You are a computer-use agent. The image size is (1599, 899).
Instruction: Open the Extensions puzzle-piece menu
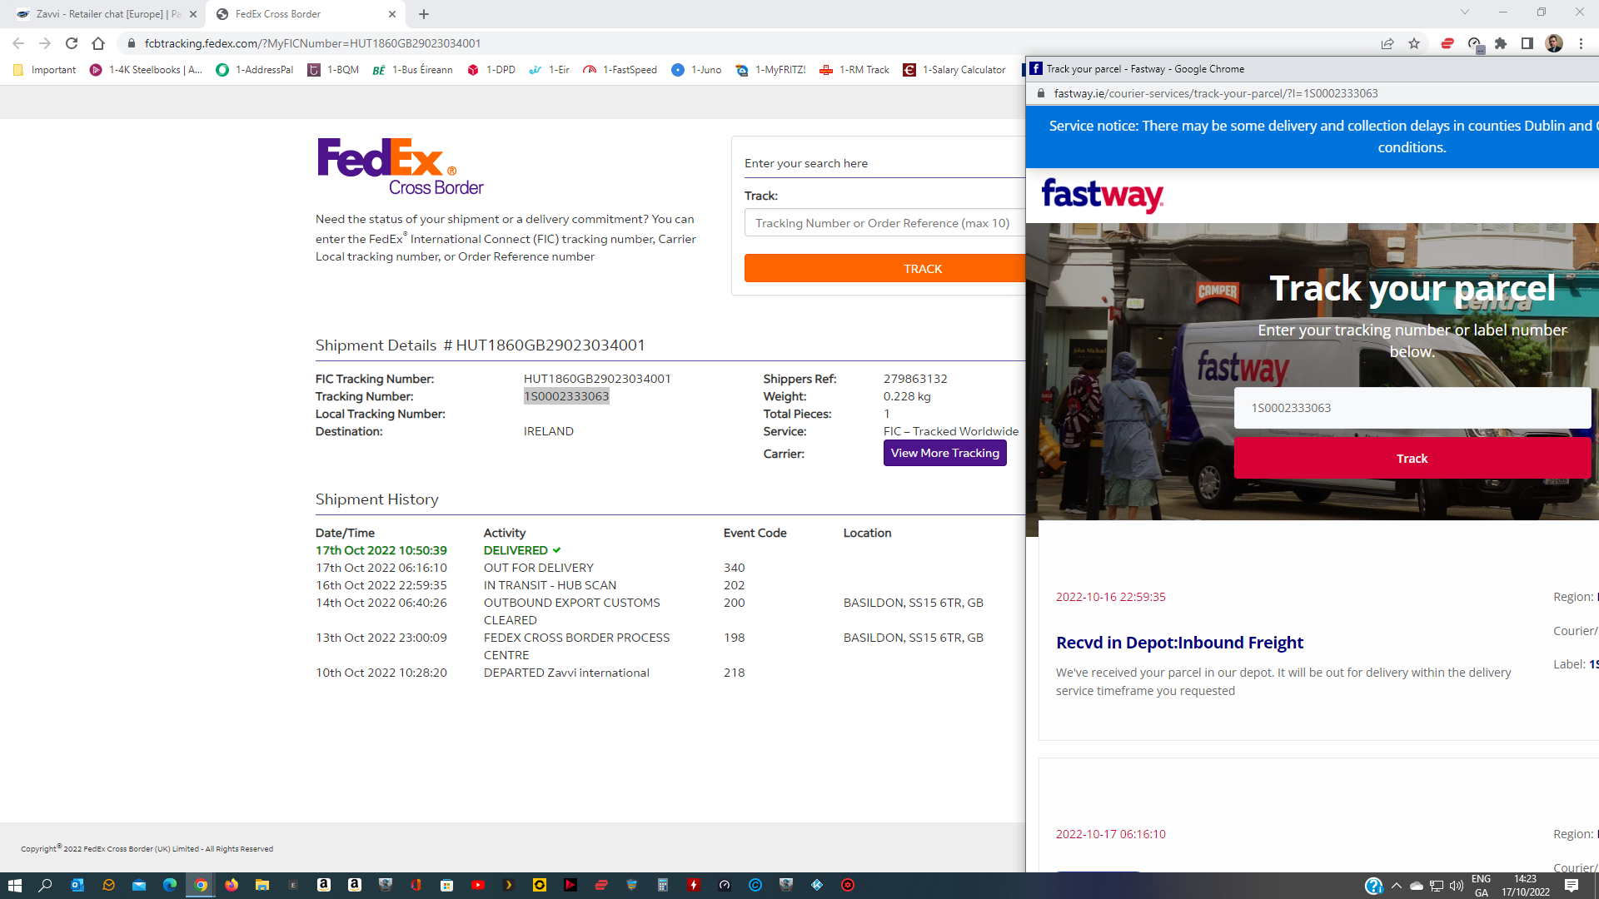coord(1501,43)
